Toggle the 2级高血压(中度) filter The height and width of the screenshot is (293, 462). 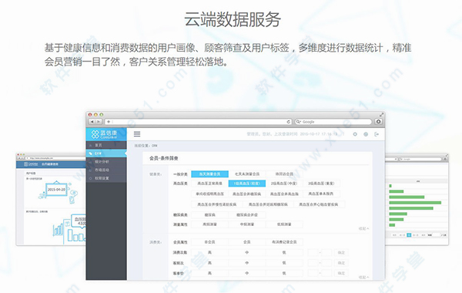(284, 184)
